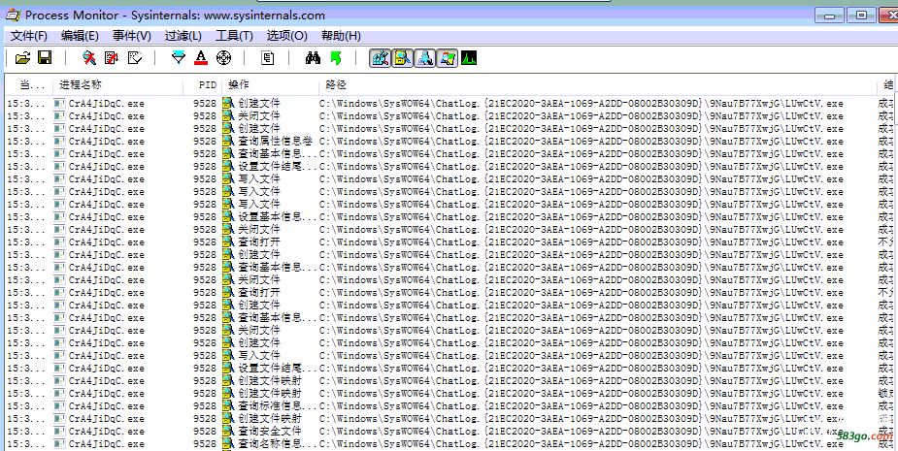Click the Process Monitor title bar icon
898x451 pixels.
[x=13, y=16]
